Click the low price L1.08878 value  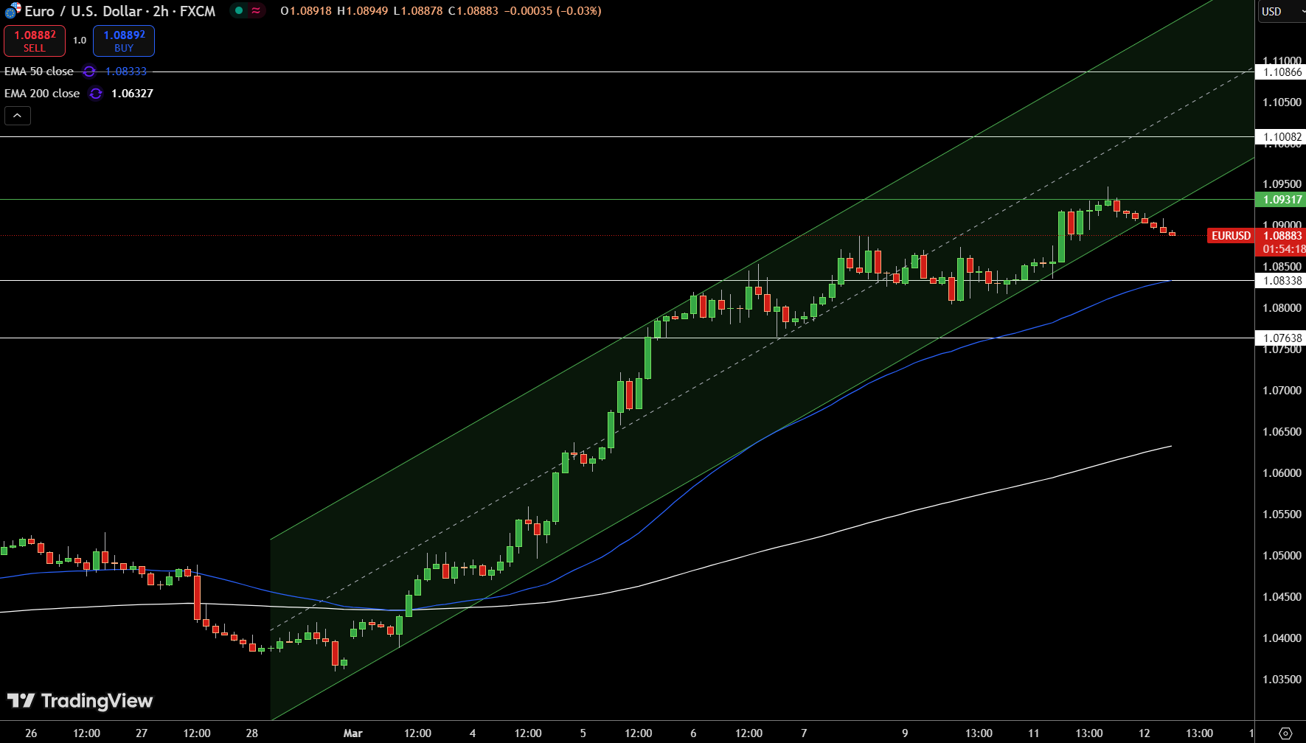417,11
